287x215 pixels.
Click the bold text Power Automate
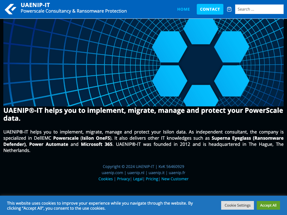(49, 144)
